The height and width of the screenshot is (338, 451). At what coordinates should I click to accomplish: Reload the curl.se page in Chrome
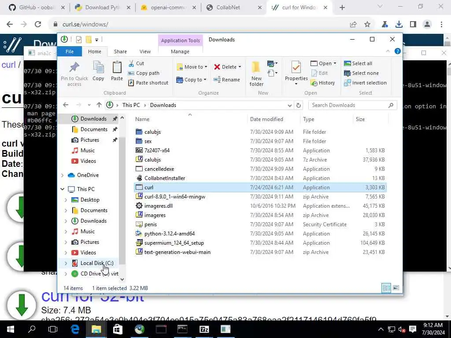coord(38,25)
